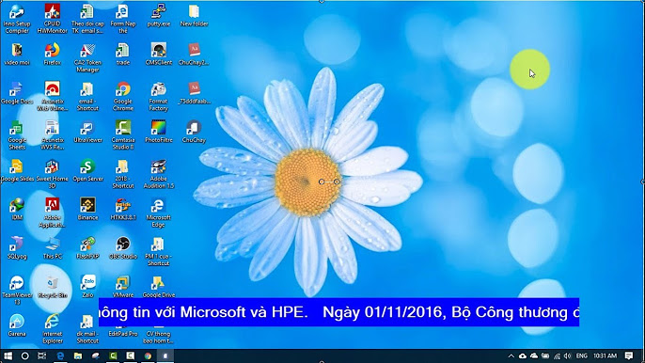645x363 pixels.
Task: Click the Chrome icon on the taskbar
Action: (x=148, y=355)
